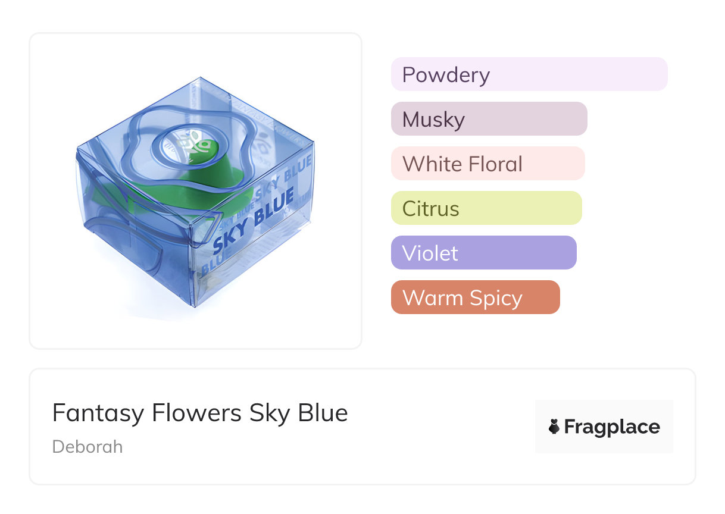725x514 pixels.
Task: Click the Fragplace wordmark text
Action: [x=612, y=427]
